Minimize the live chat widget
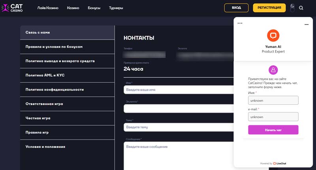Image resolution: width=316 pixels, height=170 pixels. pos(307,25)
